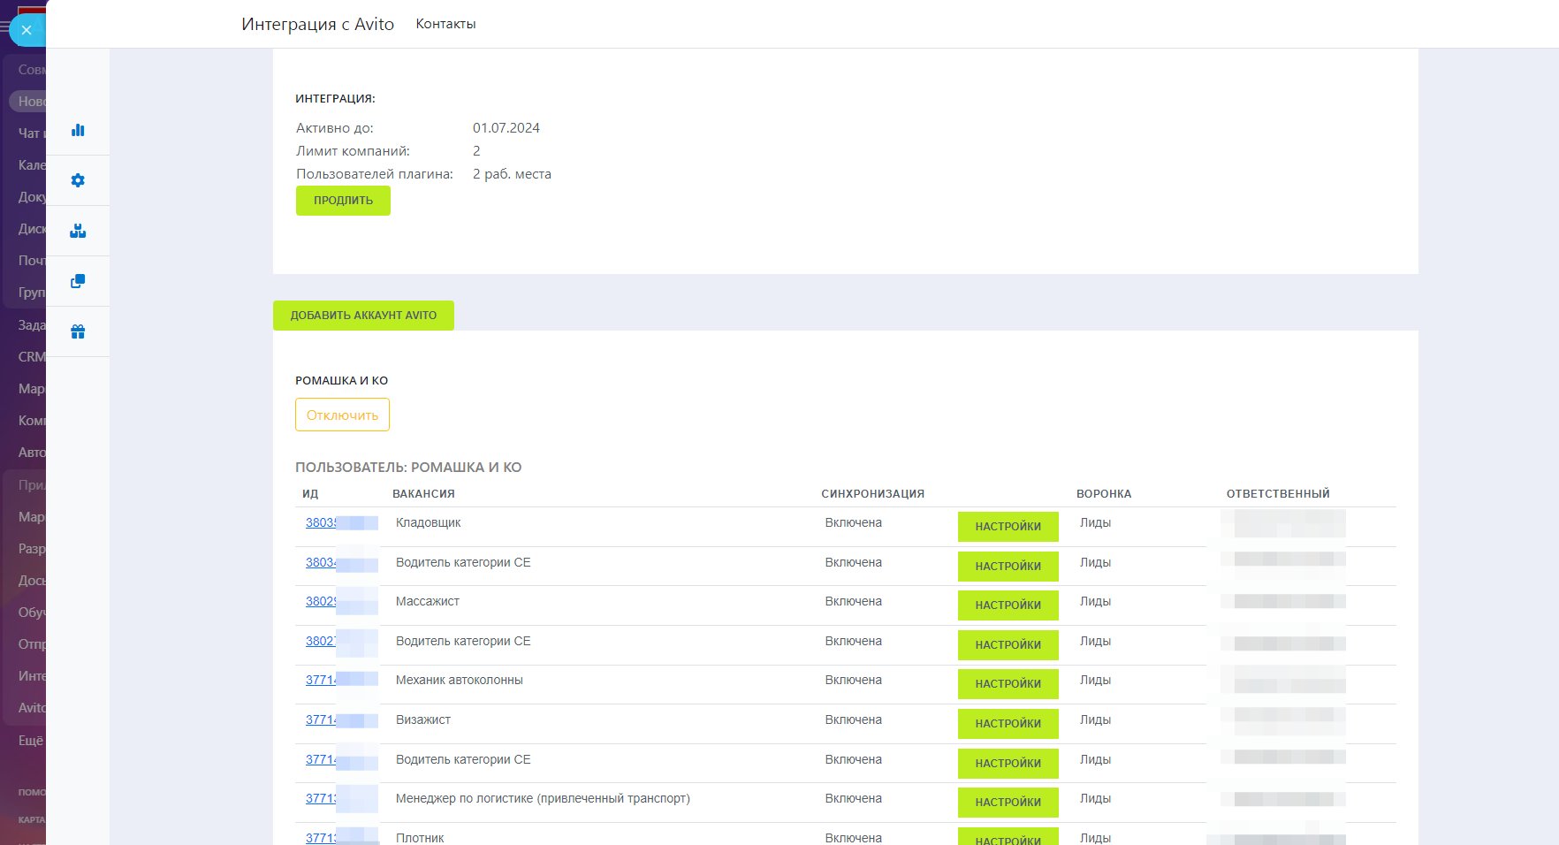Open the ID link for Массажист vacancy
The height and width of the screenshot is (845, 1559).
tap(321, 601)
